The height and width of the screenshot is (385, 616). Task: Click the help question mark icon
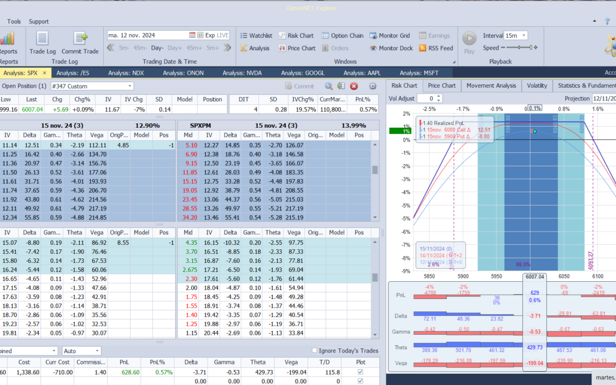[x=607, y=21]
